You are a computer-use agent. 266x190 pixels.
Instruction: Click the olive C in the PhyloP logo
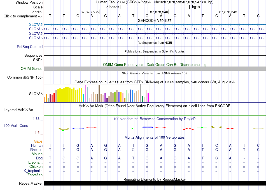click(x=216, y=127)
